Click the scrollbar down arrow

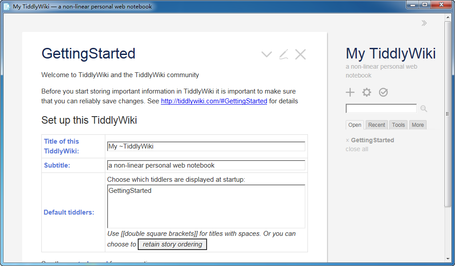(x=447, y=259)
